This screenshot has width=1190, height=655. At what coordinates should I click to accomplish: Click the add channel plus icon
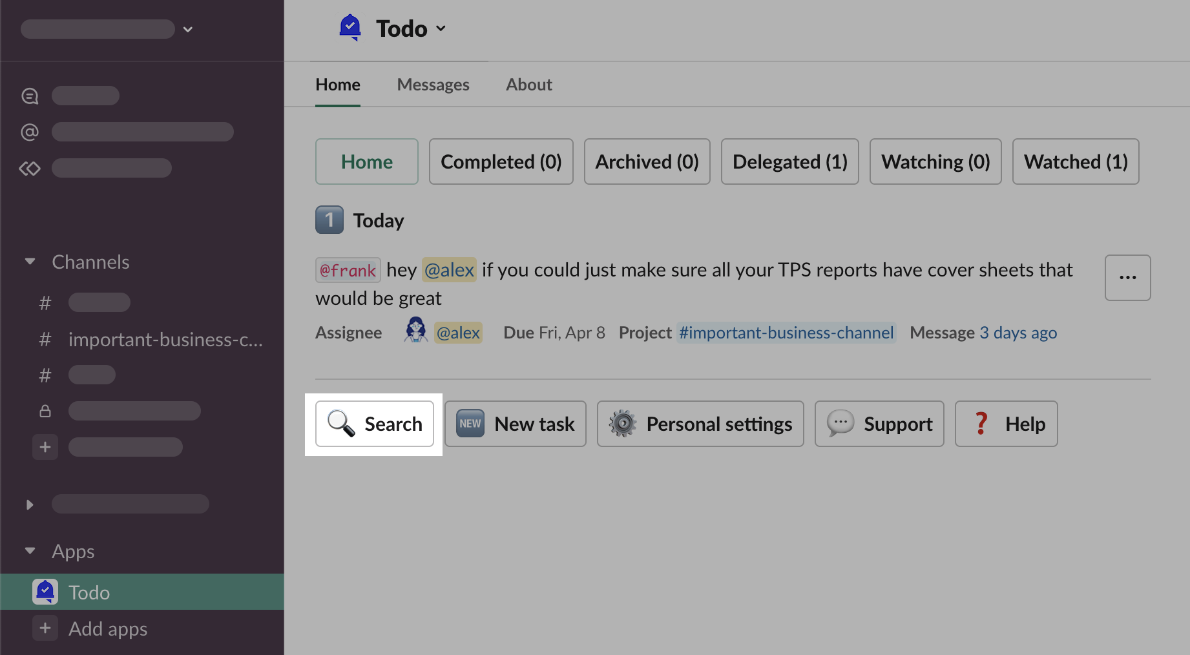click(45, 447)
